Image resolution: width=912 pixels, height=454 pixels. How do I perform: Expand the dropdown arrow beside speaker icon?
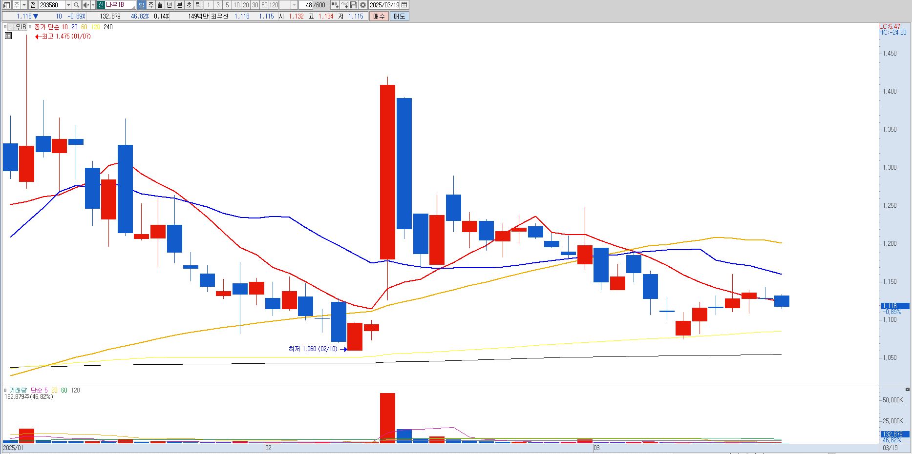tap(93, 5)
